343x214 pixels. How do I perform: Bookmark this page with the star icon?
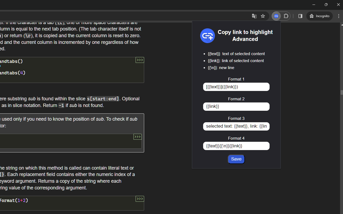(263, 16)
